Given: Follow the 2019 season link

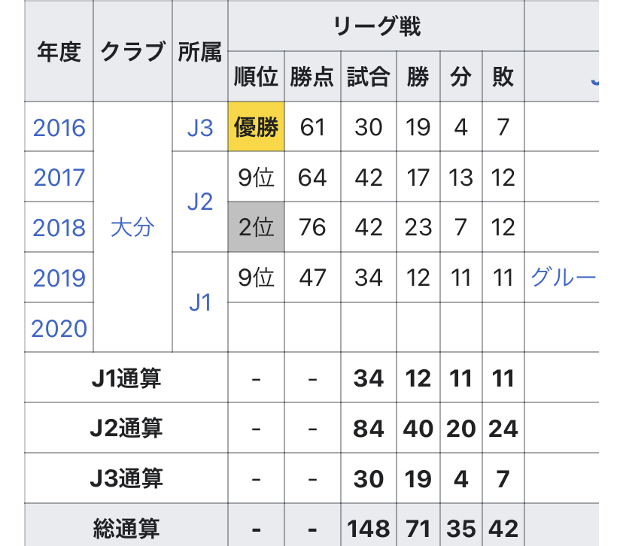Looking at the screenshot, I should [x=59, y=278].
